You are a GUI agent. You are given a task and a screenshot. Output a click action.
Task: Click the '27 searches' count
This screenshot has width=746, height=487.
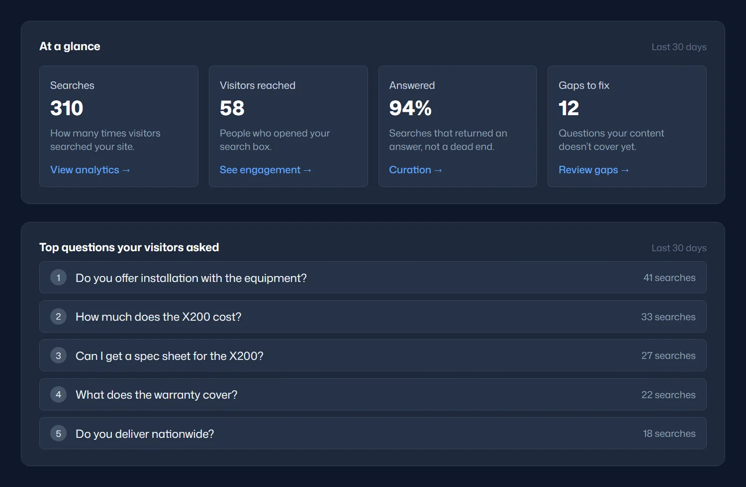tap(668, 355)
